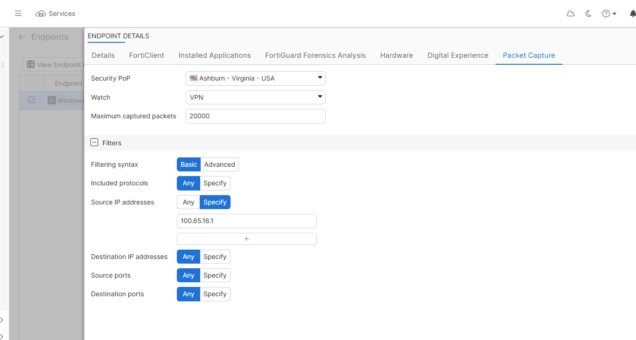Screen dimensions: 636x340
Task: Open the Installed Applications tab
Action: (215, 55)
